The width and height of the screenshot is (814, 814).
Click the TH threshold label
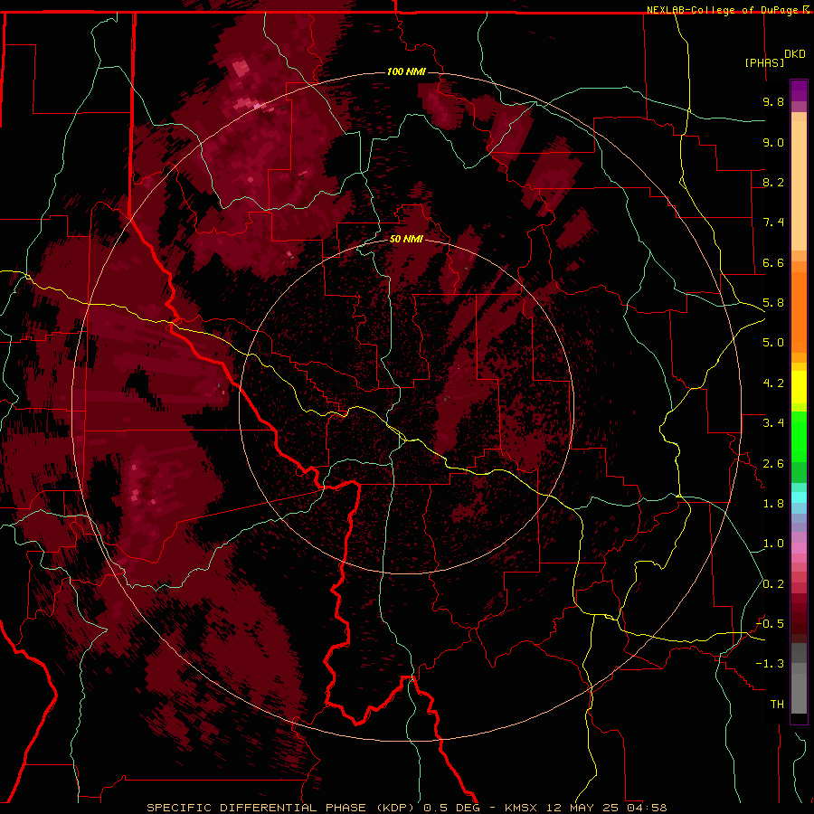(777, 705)
